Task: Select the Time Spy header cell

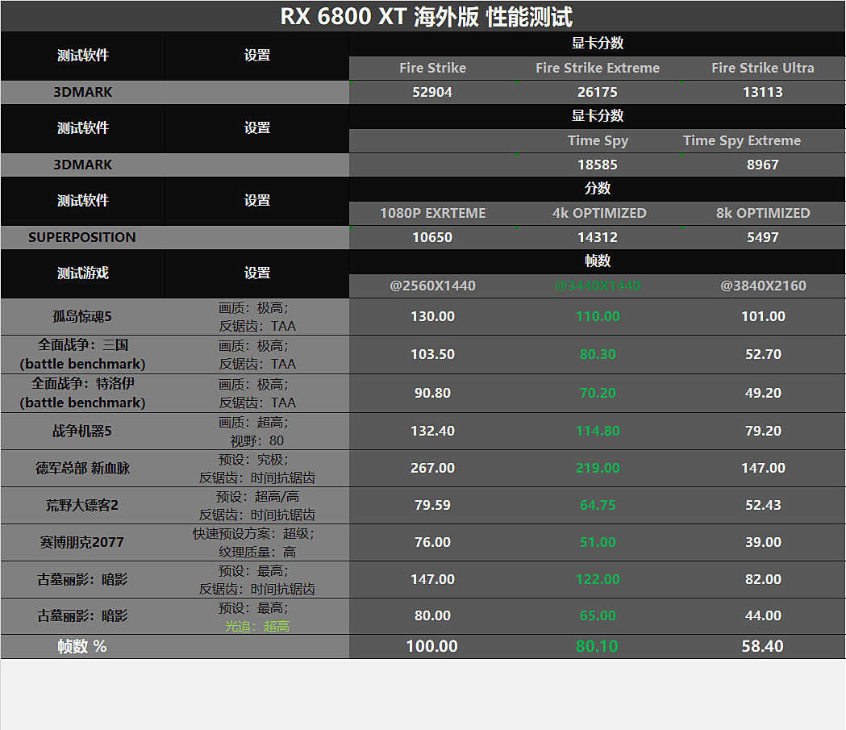Action: (598, 141)
